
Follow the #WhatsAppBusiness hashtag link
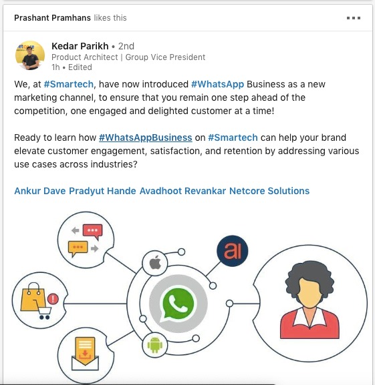click(x=145, y=137)
